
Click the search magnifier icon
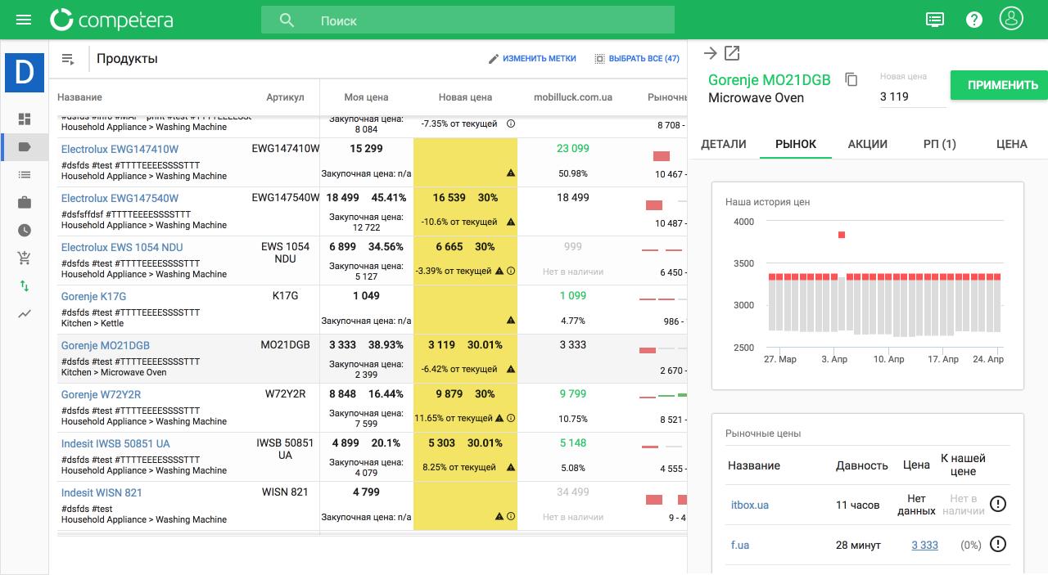click(x=287, y=20)
